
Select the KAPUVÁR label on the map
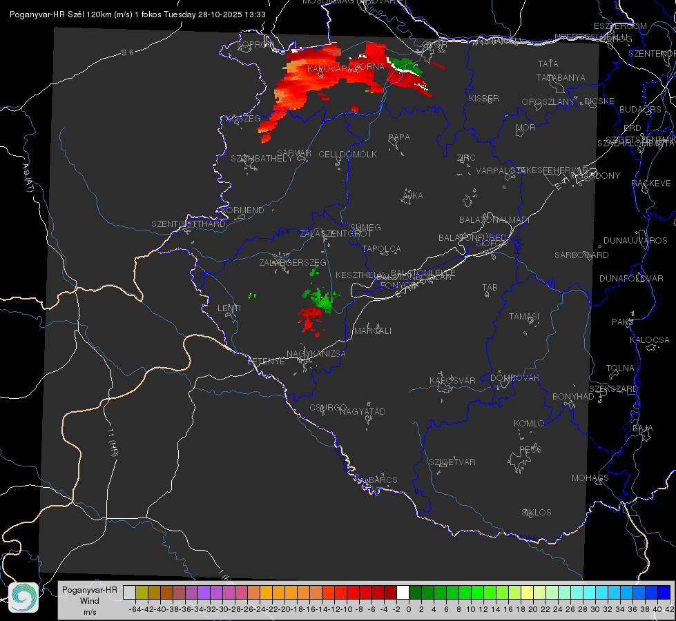point(328,69)
